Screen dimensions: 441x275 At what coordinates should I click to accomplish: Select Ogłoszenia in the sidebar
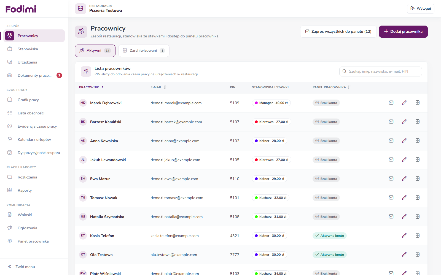34,228
